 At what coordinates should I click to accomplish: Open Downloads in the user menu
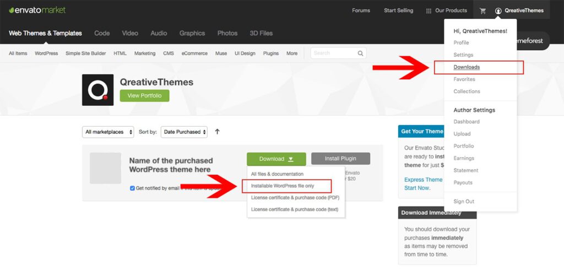point(467,67)
